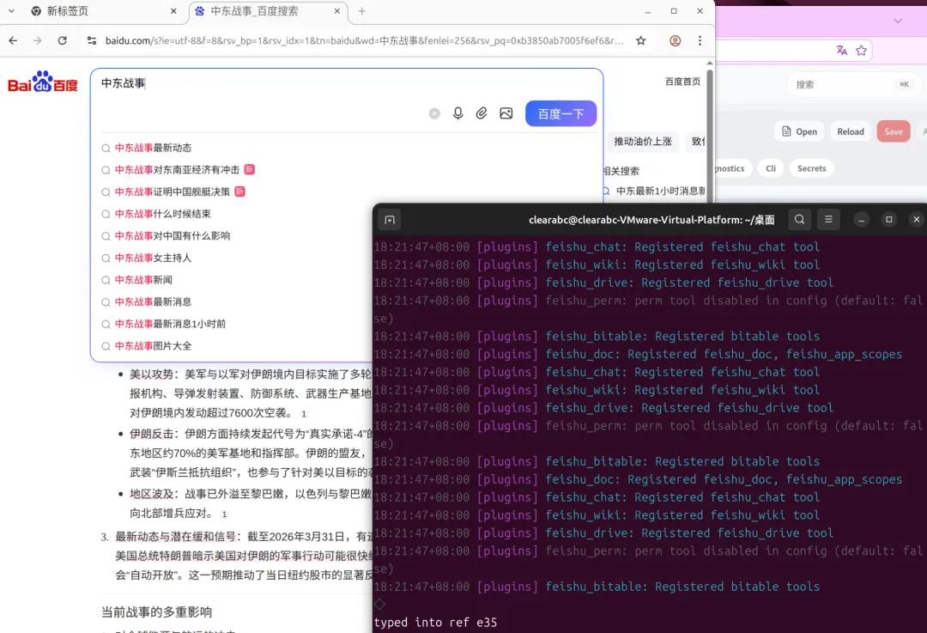Click the Baidu page vertical scrollbar
The image size is (927, 633).
pyautogui.click(x=710, y=136)
